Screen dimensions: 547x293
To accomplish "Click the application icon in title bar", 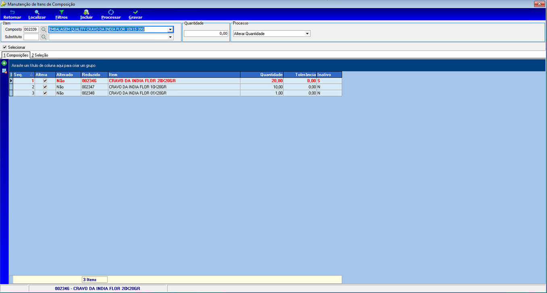I will (x=3, y=4).
